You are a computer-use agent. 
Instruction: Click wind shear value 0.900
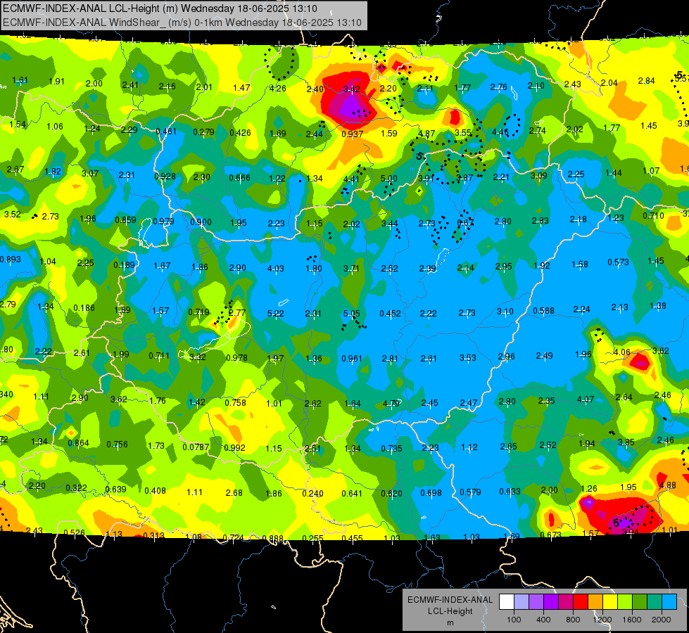[201, 222]
